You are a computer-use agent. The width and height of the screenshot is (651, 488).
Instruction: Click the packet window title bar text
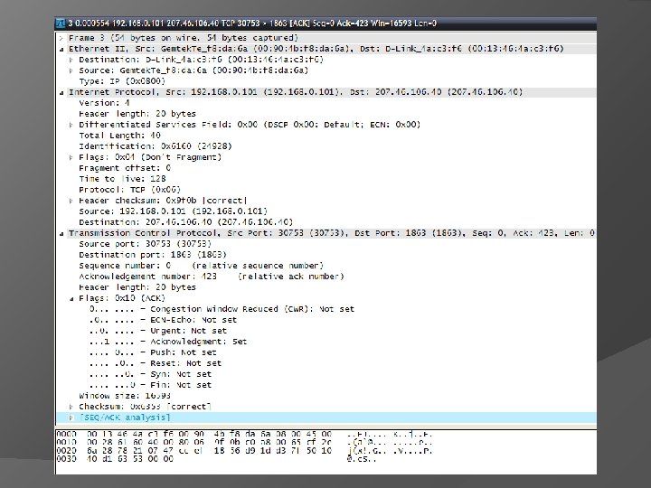tap(252, 23)
